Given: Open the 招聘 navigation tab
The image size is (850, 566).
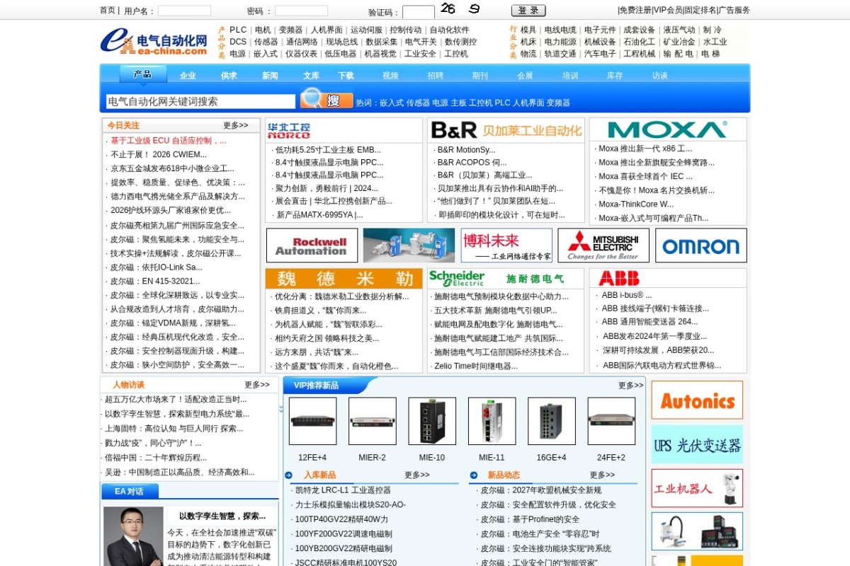Looking at the screenshot, I should 435,76.
